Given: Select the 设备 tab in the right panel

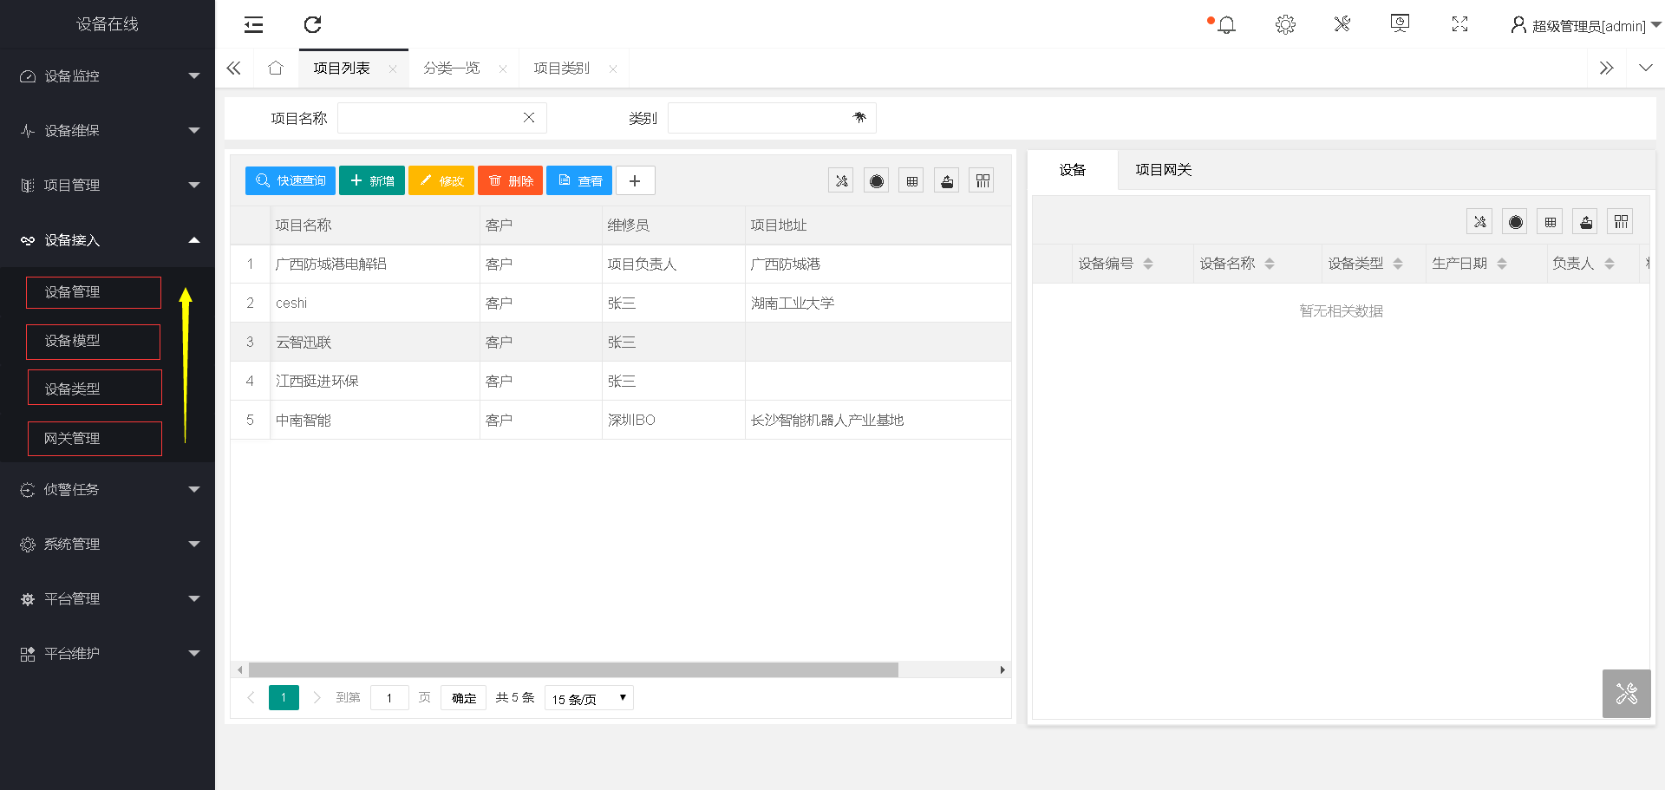Looking at the screenshot, I should [x=1073, y=170].
